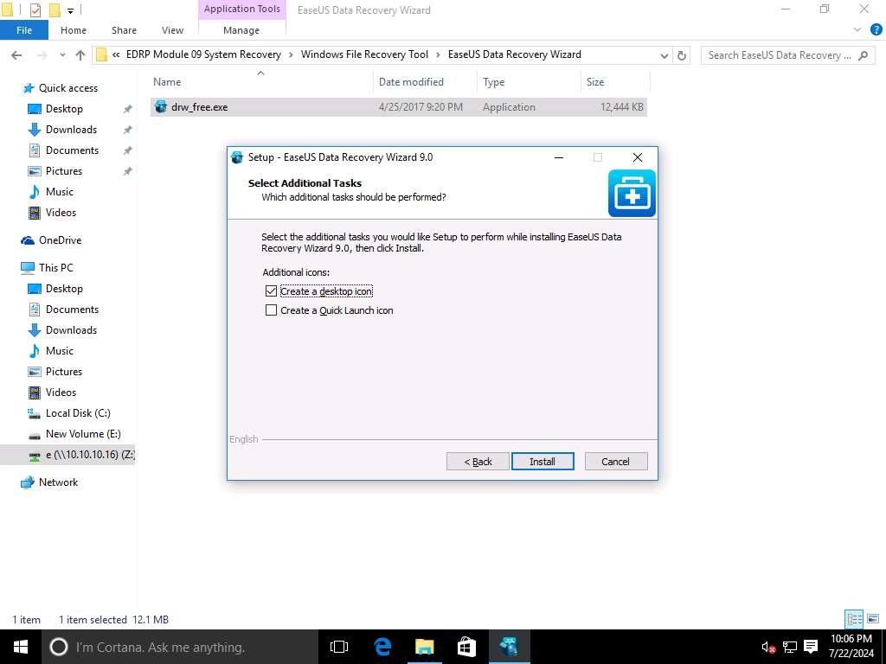Open Videos under This PC
886x664 pixels.
[61, 393]
